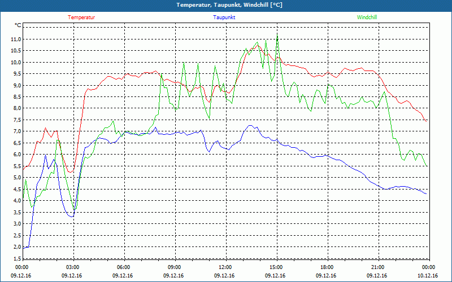Click the 11,0 y-axis value

coord(16,39)
